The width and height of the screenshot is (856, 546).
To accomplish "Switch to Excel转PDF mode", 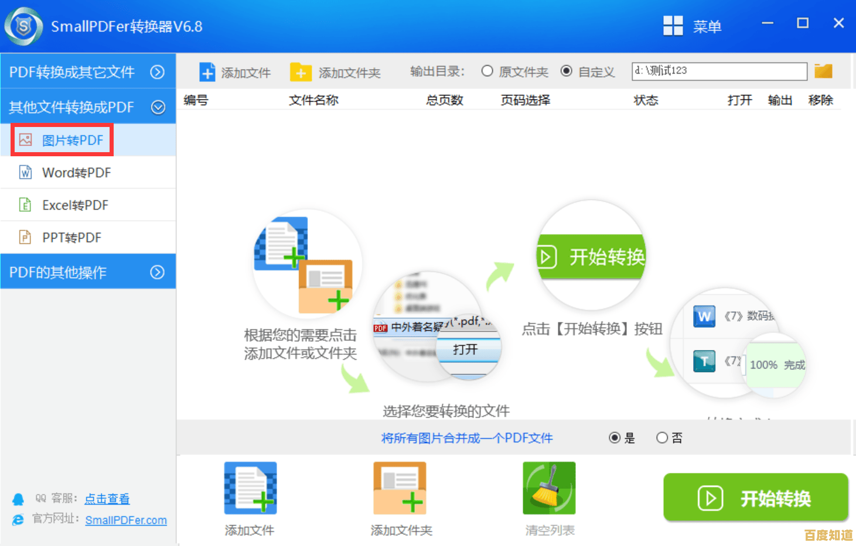I will click(x=74, y=205).
